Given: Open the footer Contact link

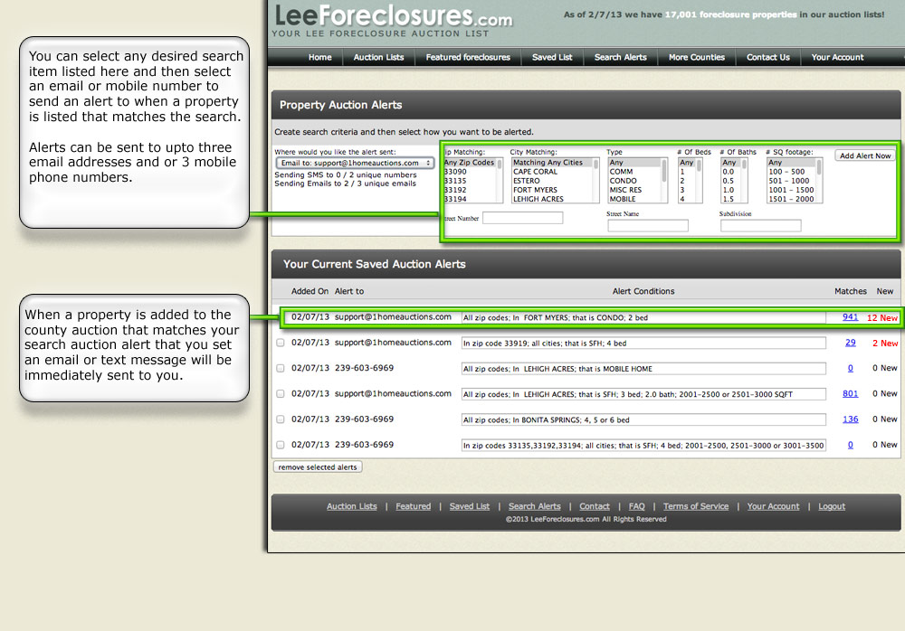Looking at the screenshot, I should (595, 506).
